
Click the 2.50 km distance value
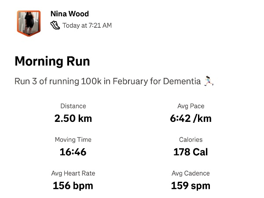[x=73, y=118]
